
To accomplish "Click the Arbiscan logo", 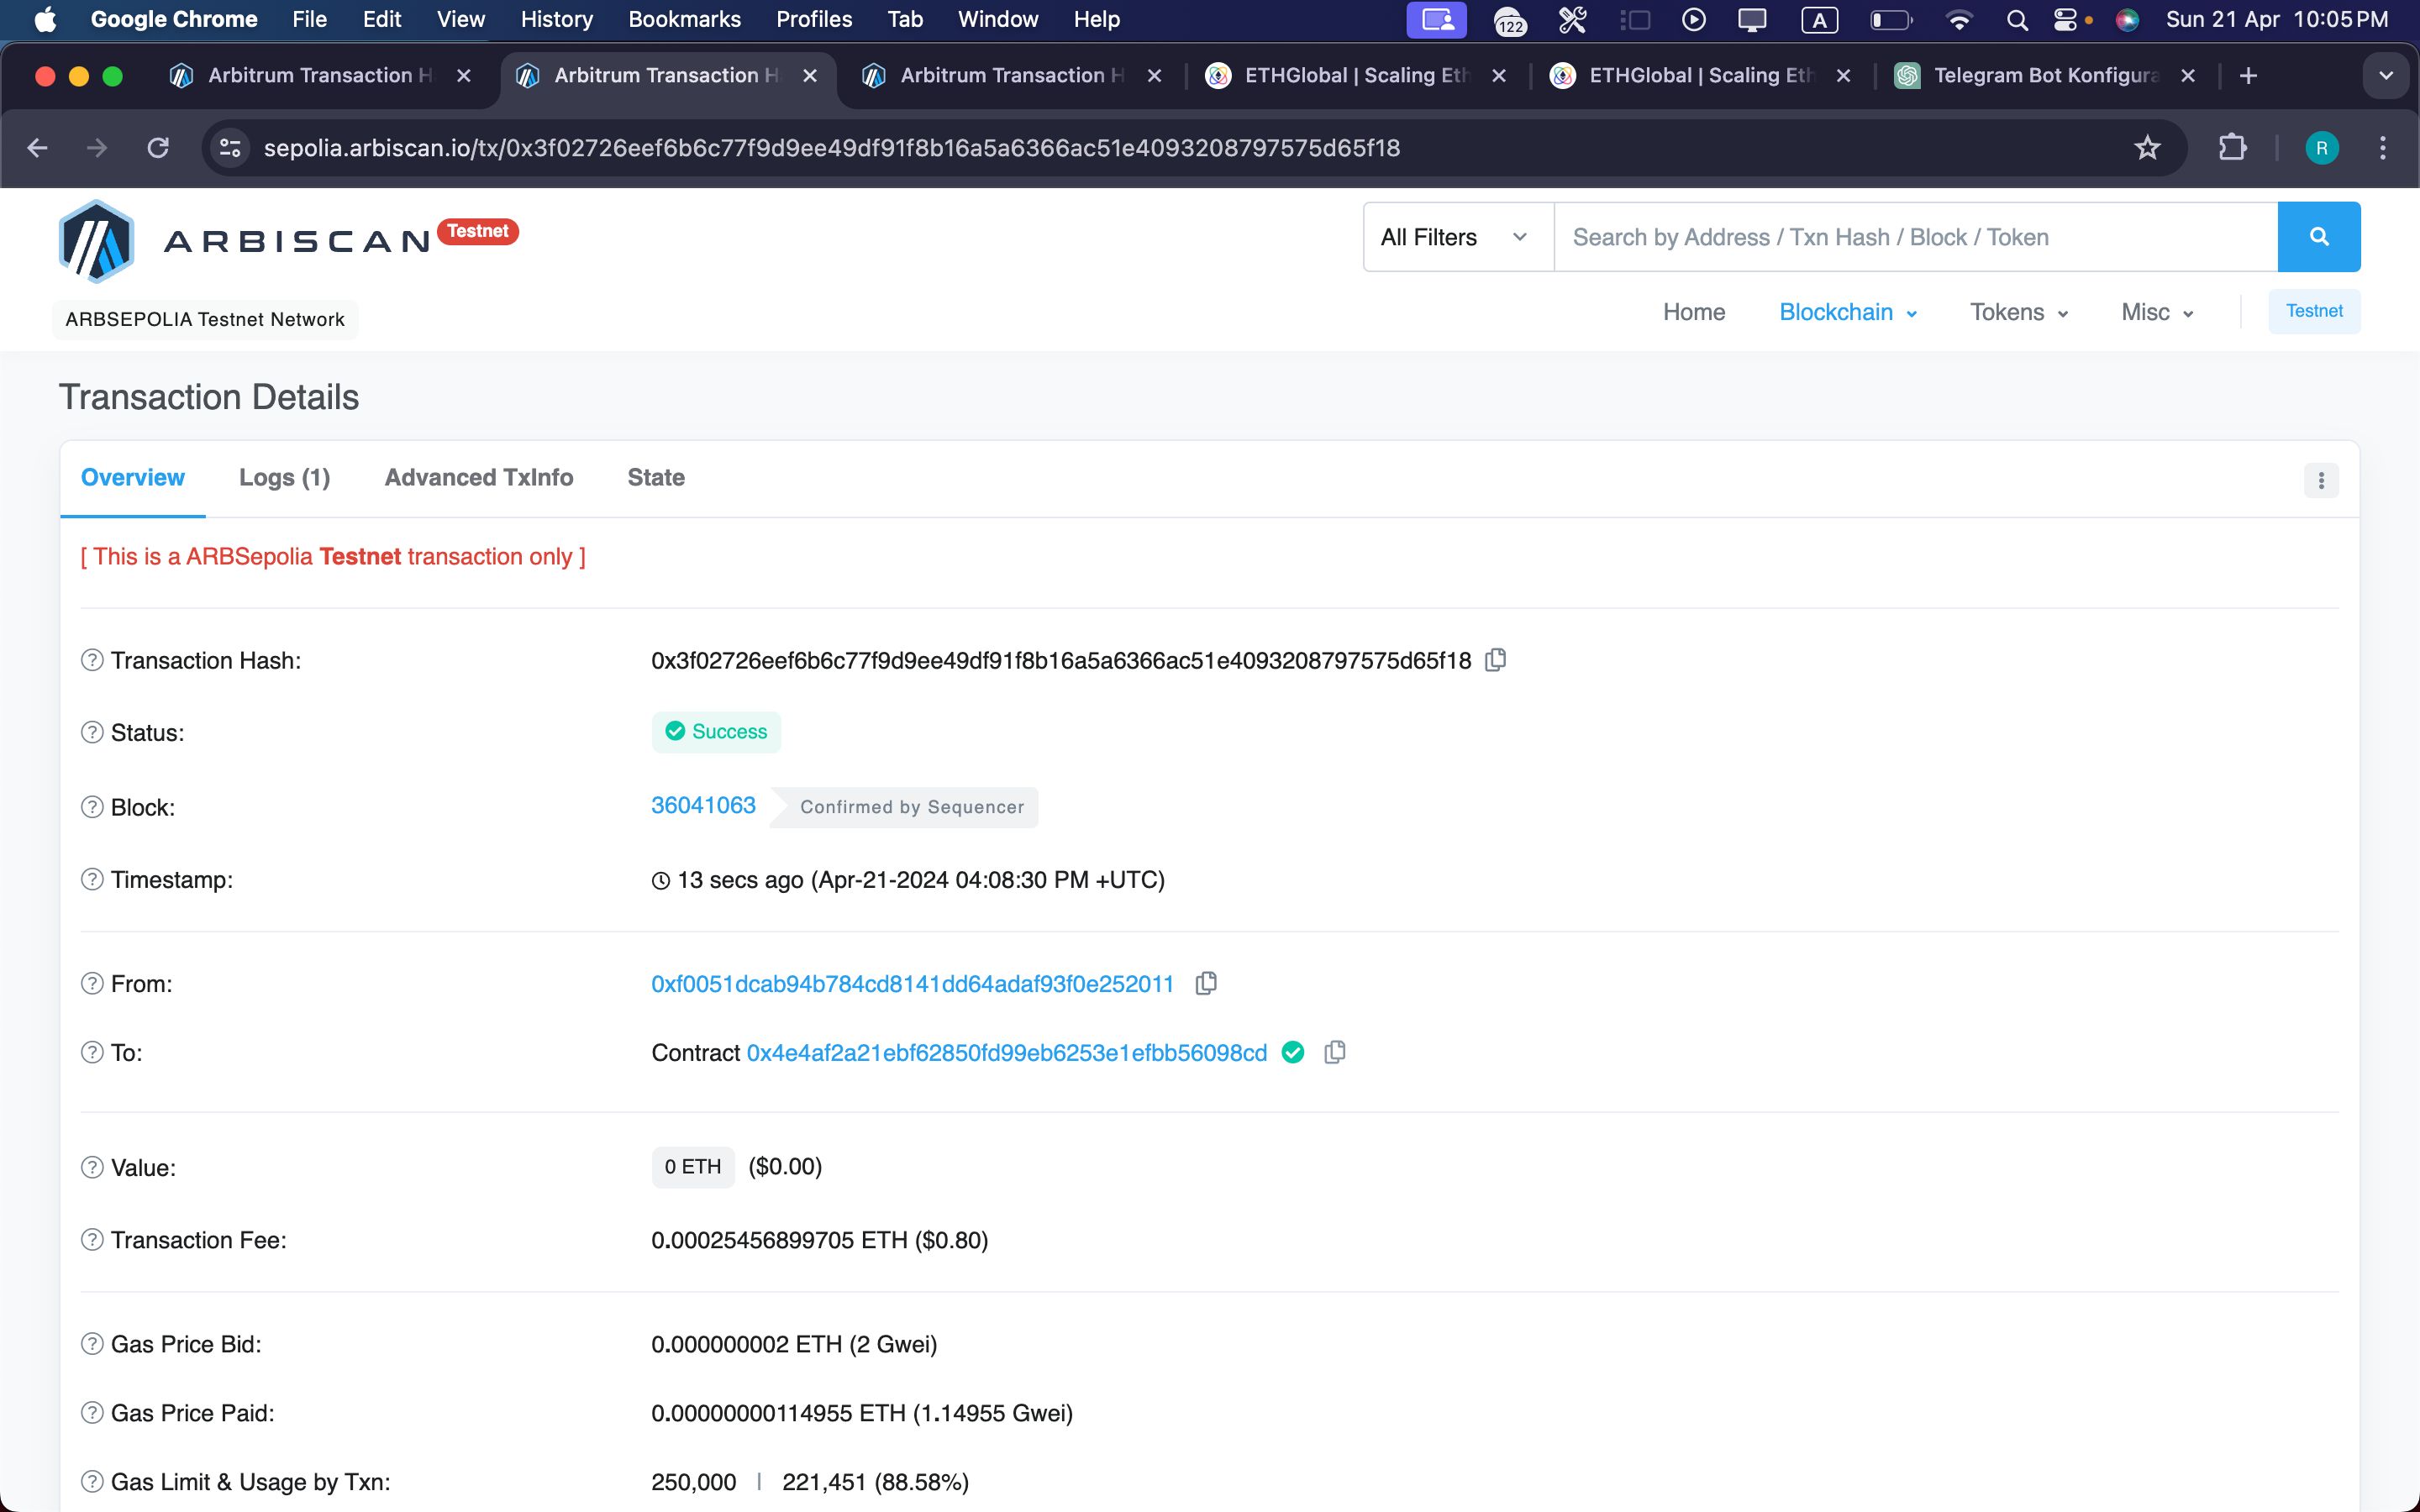I will pyautogui.click(x=245, y=240).
